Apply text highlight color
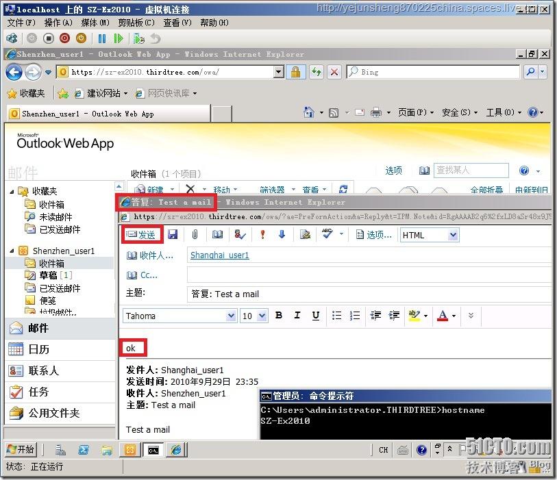 [414, 315]
